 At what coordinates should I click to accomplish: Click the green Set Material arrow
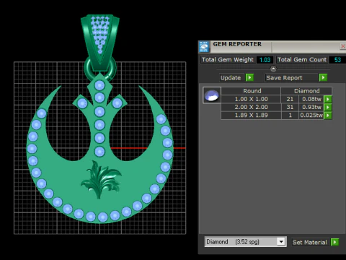click(x=334, y=242)
